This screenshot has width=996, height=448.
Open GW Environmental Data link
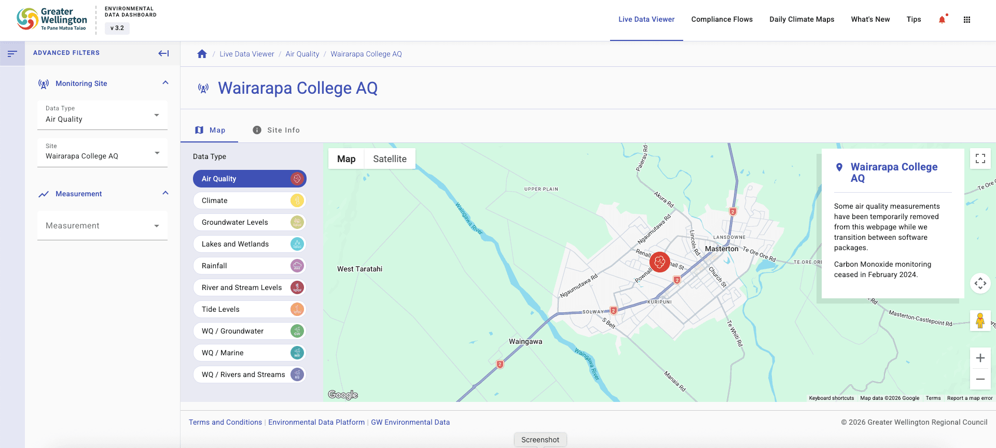[x=410, y=422]
